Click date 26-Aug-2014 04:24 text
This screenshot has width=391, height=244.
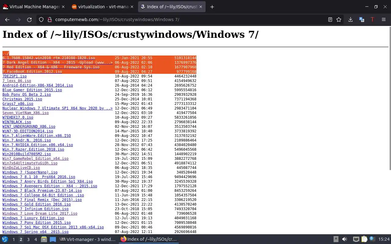tap(133, 85)
